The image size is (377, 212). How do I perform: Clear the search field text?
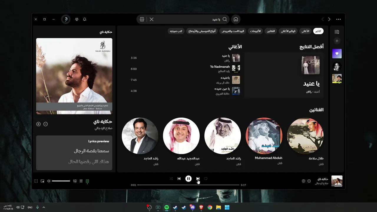pyautogui.click(x=151, y=19)
